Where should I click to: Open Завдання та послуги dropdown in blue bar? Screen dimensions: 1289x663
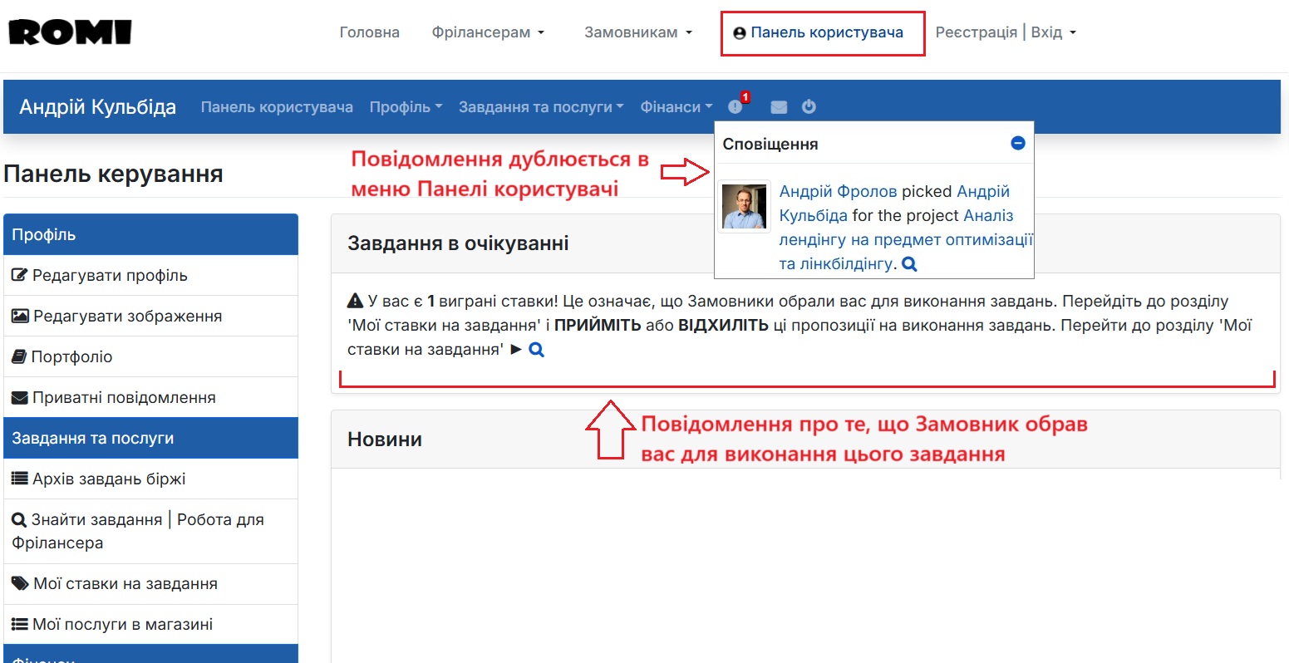click(x=540, y=107)
